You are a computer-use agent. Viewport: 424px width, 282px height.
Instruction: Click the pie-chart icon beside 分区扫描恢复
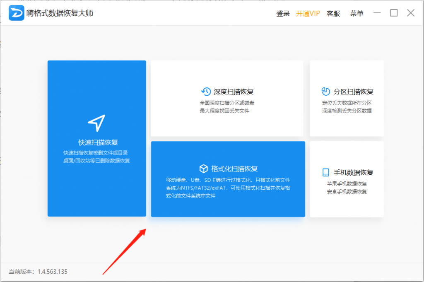[x=325, y=92]
